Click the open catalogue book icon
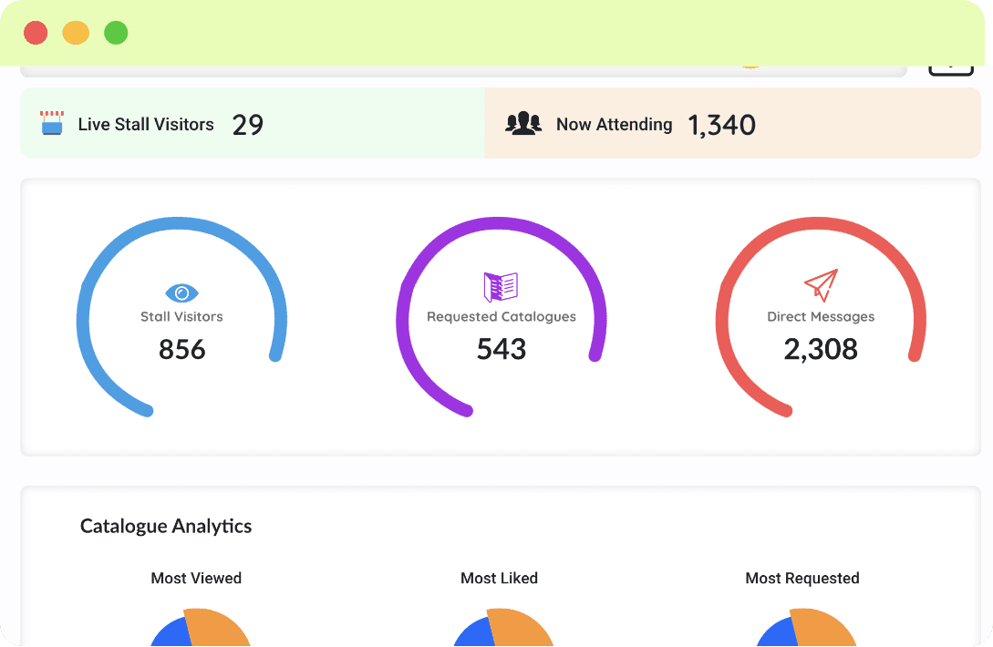Image resolution: width=993 pixels, height=647 pixels. [x=501, y=287]
